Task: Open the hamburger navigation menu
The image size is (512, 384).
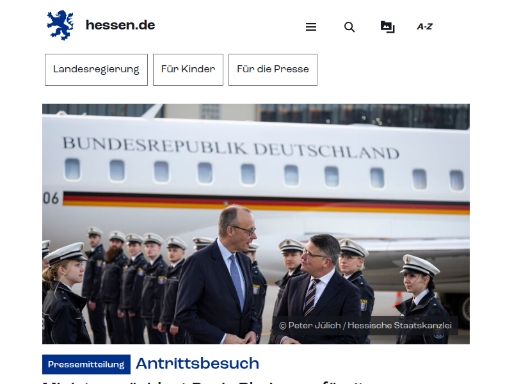Action: (311, 27)
